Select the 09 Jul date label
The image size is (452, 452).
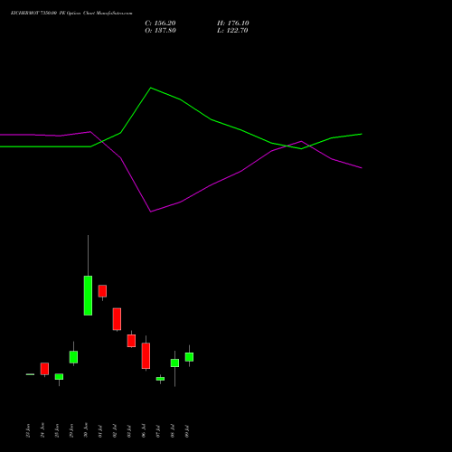click(x=187, y=431)
